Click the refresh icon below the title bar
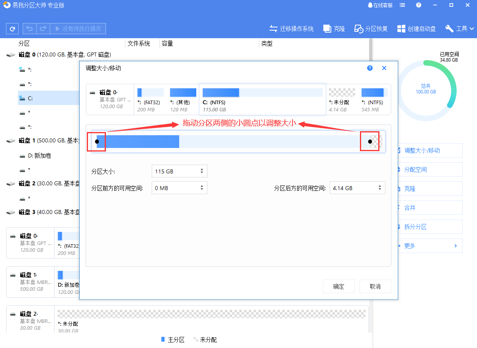Viewport: 477px width, 348px height. tap(12, 28)
